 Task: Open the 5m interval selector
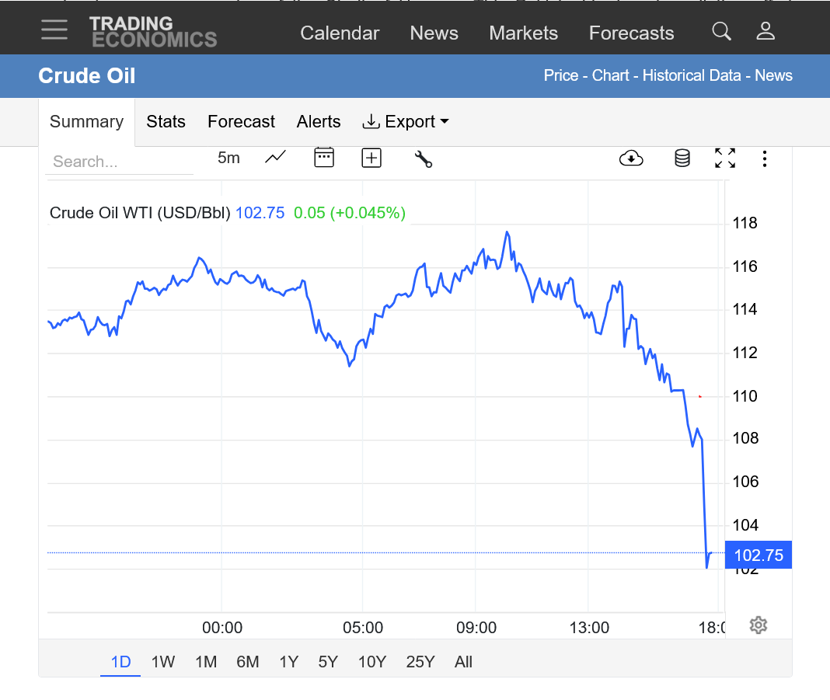[228, 158]
